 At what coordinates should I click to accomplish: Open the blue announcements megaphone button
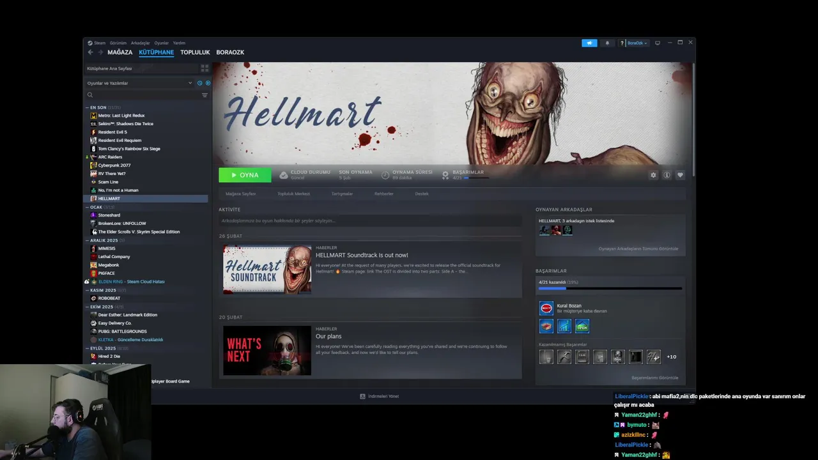point(589,43)
